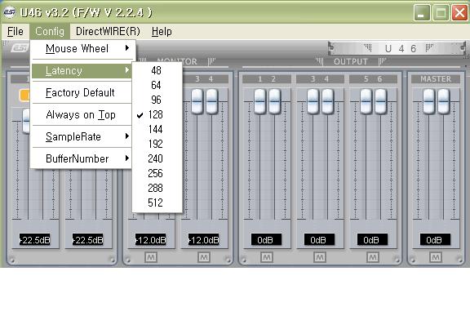Grab the Output channel 2 fader knob
470x325 pixels.
point(274,101)
